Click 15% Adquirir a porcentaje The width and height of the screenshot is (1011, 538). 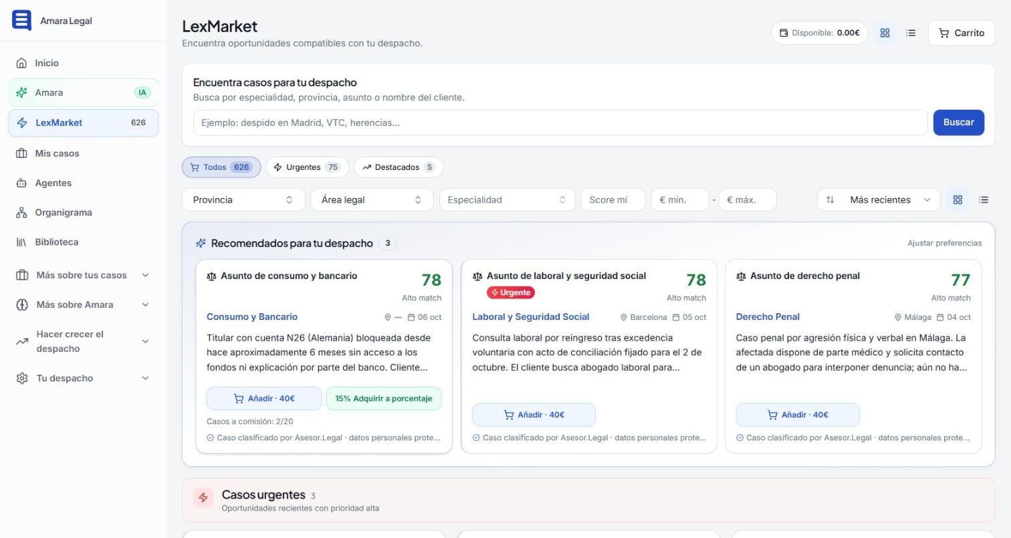(384, 398)
